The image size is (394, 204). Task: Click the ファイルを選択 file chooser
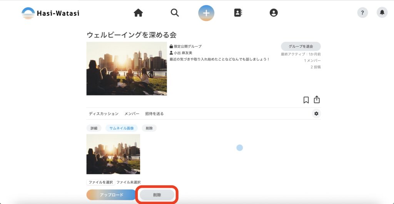click(101, 182)
